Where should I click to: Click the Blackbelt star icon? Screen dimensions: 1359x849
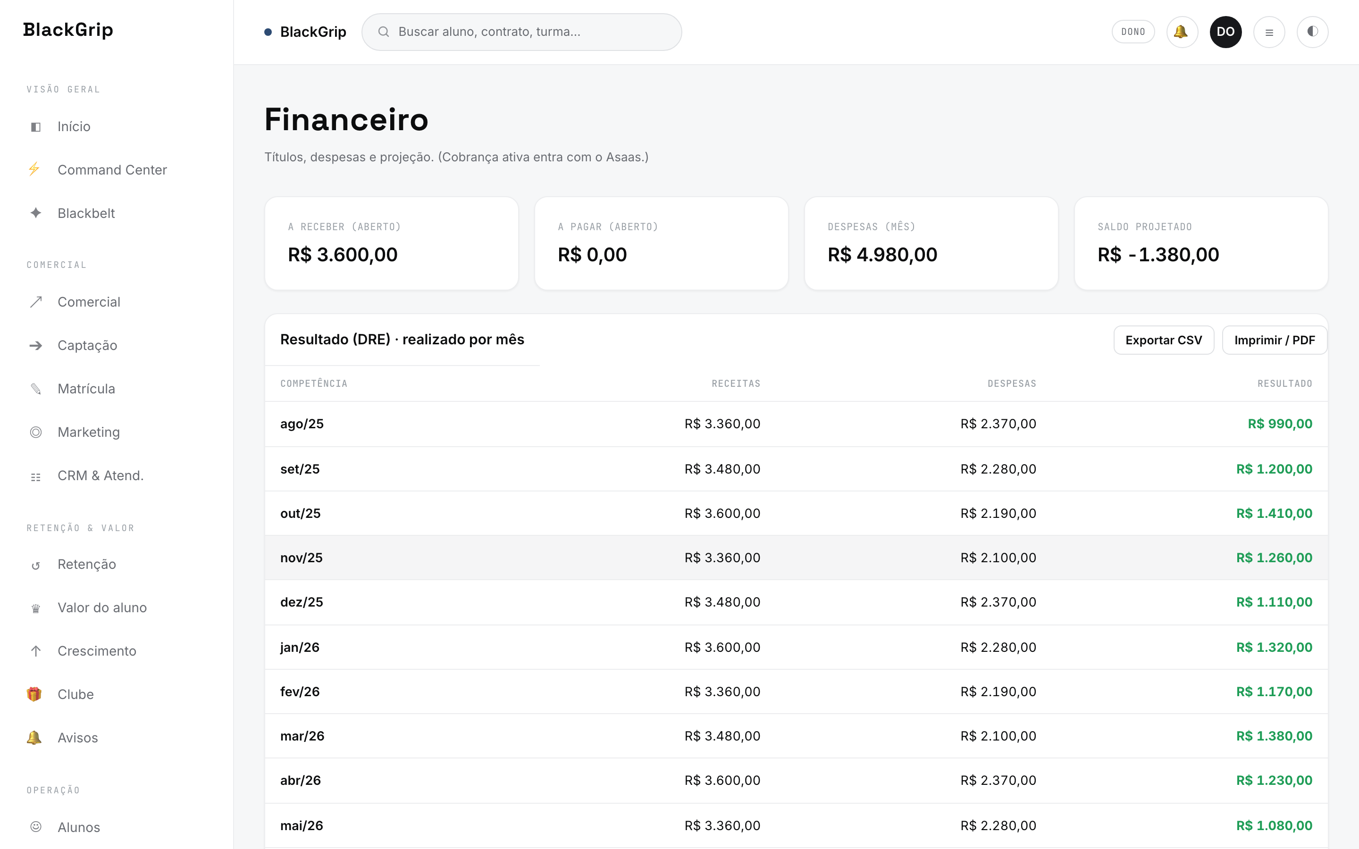(x=35, y=213)
